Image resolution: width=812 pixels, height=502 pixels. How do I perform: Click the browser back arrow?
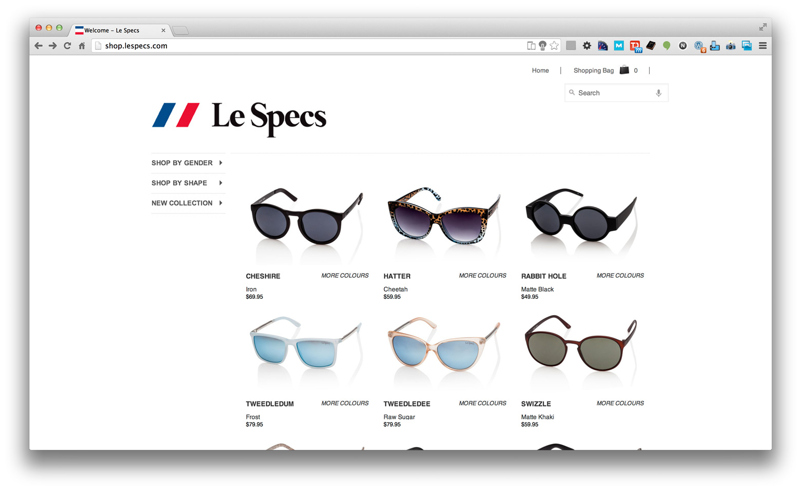pos(39,46)
